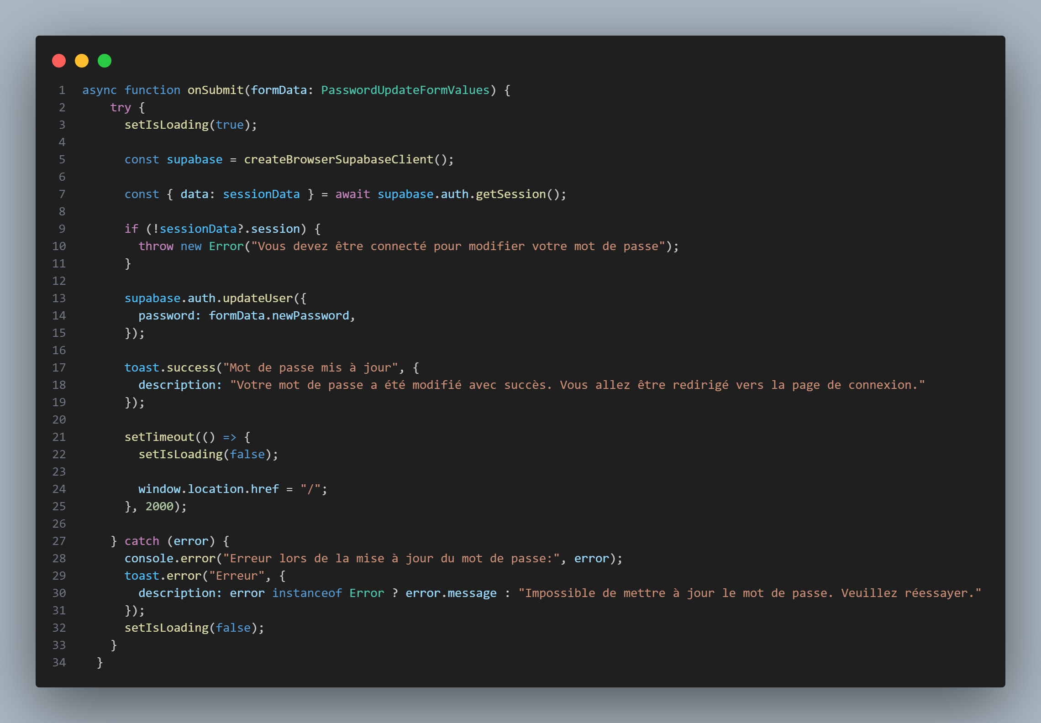Image resolution: width=1041 pixels, height=723 pixels.
Task: Click the 2000 delay value
Action: [x=159, y=506]
